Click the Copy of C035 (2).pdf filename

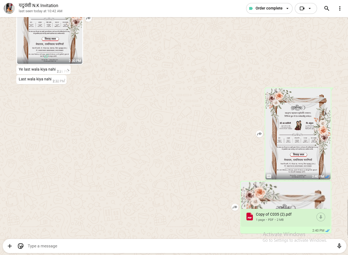pos(274,214)
